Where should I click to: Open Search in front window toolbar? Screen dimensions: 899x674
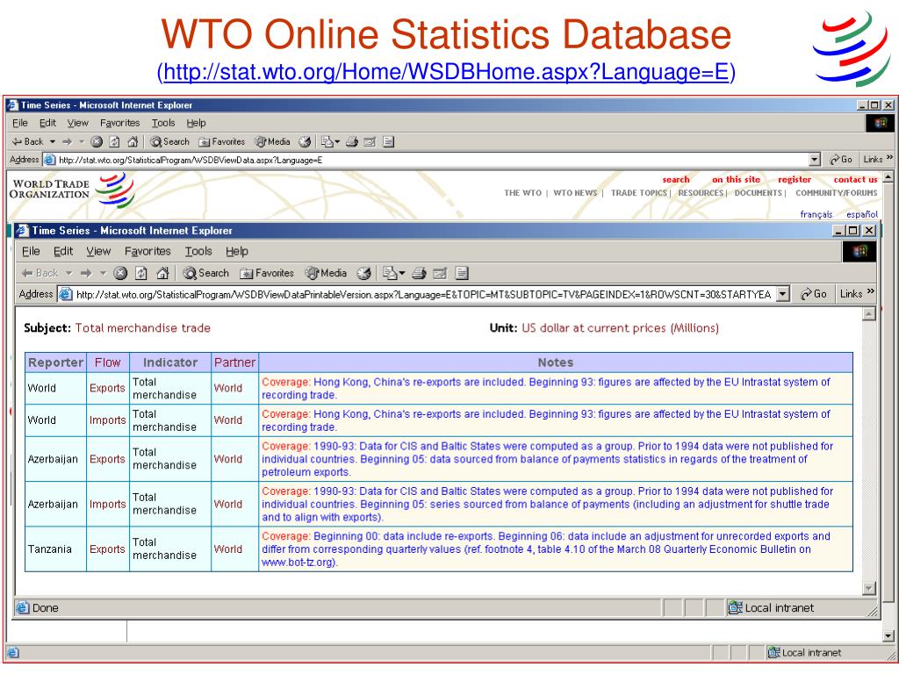[x=205, y=274]
